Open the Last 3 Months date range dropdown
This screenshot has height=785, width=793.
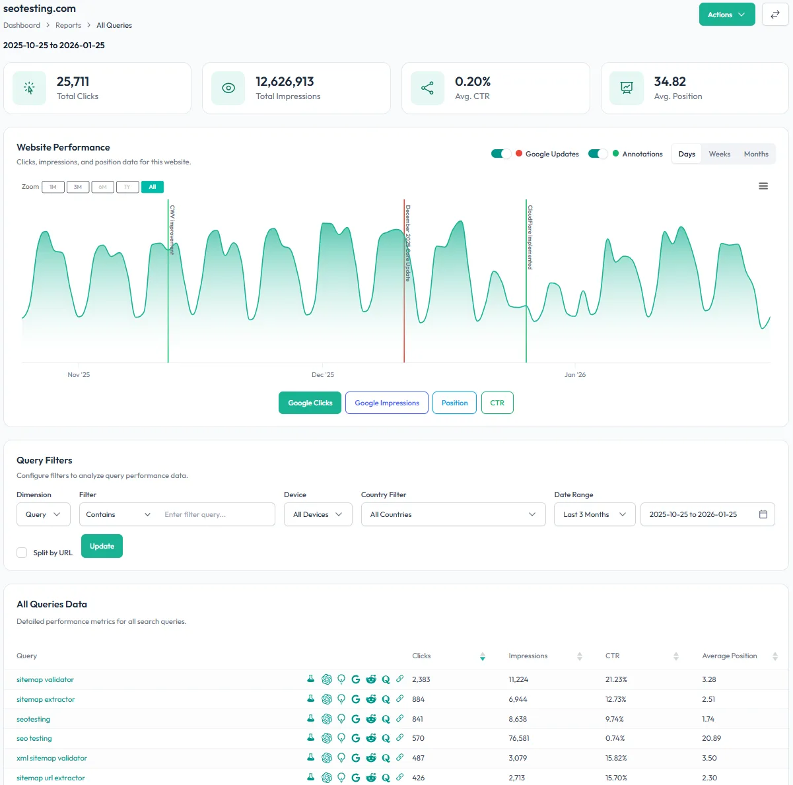click(594, 514)
